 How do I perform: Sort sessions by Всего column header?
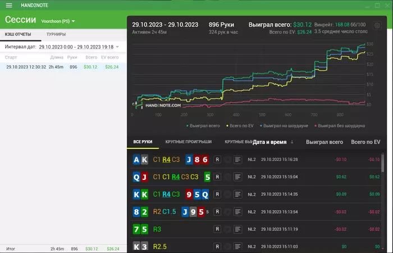91,57
